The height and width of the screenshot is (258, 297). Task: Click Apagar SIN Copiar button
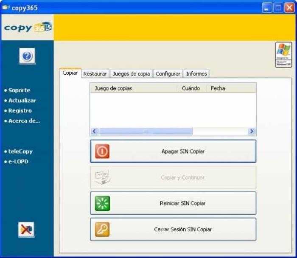[x=173, y=151]
